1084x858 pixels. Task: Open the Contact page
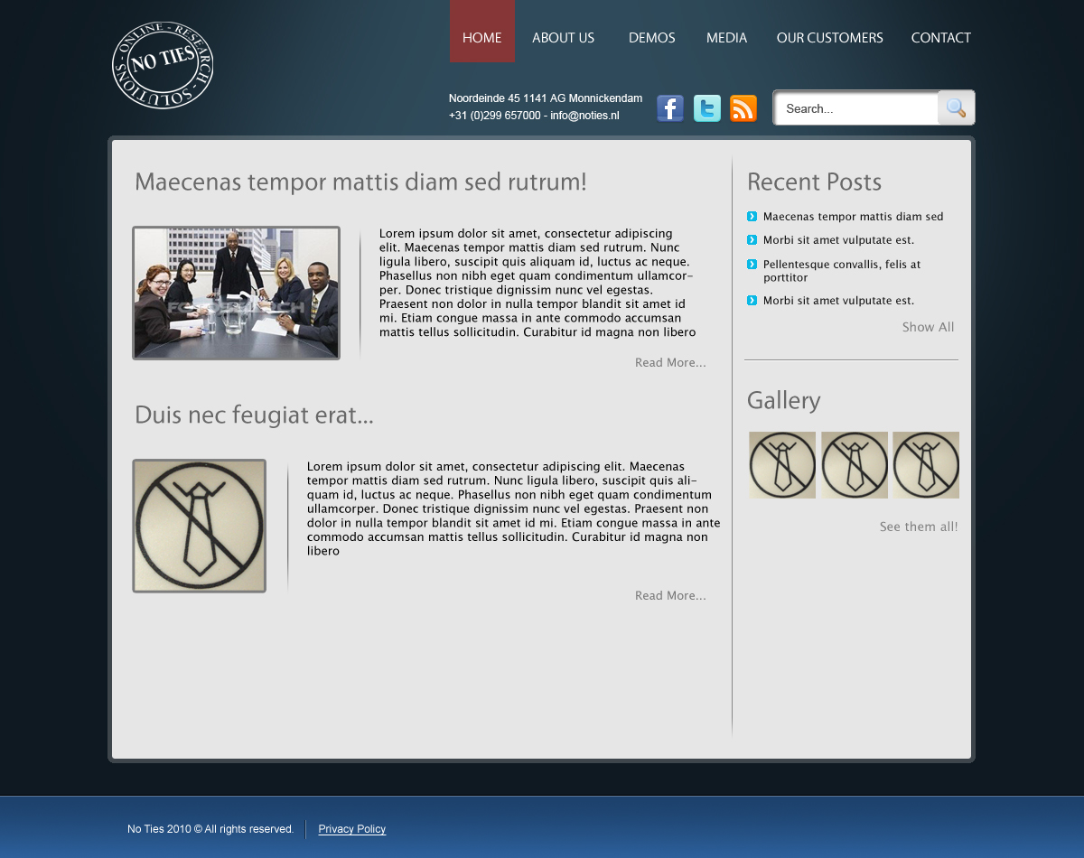[x=941, y=38]
